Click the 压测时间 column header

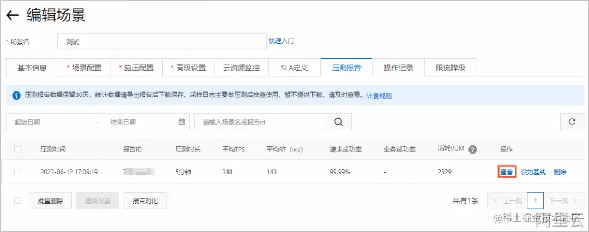coord(53,149)
